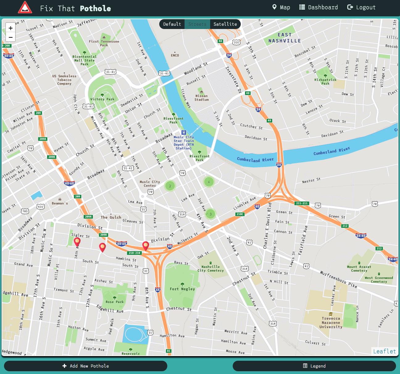Click the Victory Park label
Viewport: 400px width, 374px height.
click(102, 99)
